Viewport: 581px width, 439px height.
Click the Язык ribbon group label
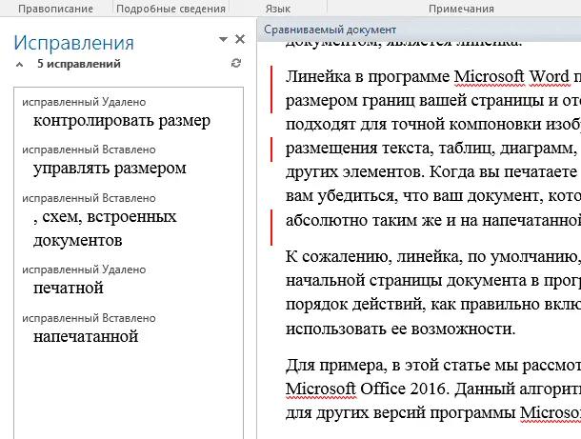tap(277, 8)
